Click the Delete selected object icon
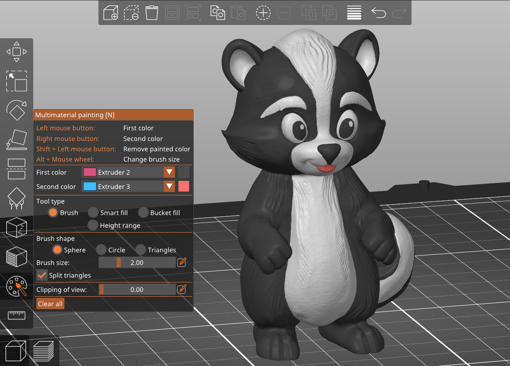510x366 pixels. [x=131, y=13]
